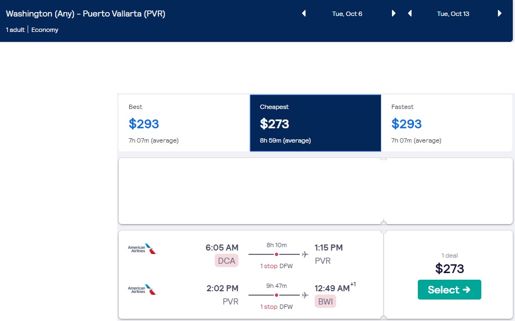View 1 stop DFW details on the outbound flight

(276, 266)
